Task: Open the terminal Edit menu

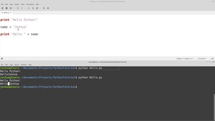Action: coord(6,65)
